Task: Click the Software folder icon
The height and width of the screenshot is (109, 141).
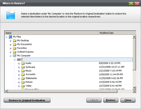Action: click(23, 67)
